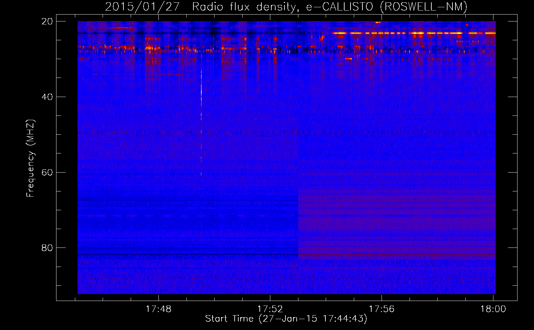Click the 17:56 time tick label
Viewport: 534px width, 330px height.
[382, 309]
